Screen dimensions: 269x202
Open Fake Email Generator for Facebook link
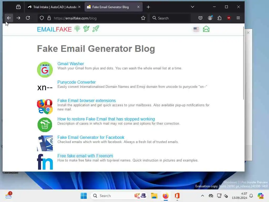click(x=91, y=137)
